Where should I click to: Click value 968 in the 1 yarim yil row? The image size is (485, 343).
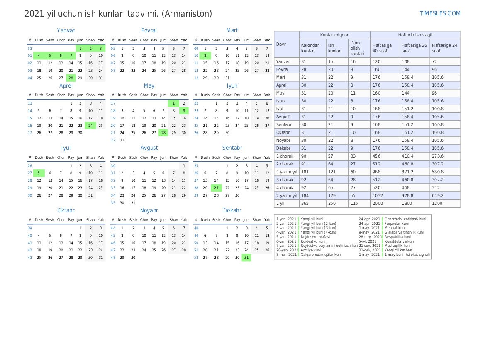click(x=376, y=172)
